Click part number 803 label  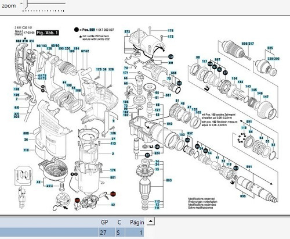pos(169,180)
